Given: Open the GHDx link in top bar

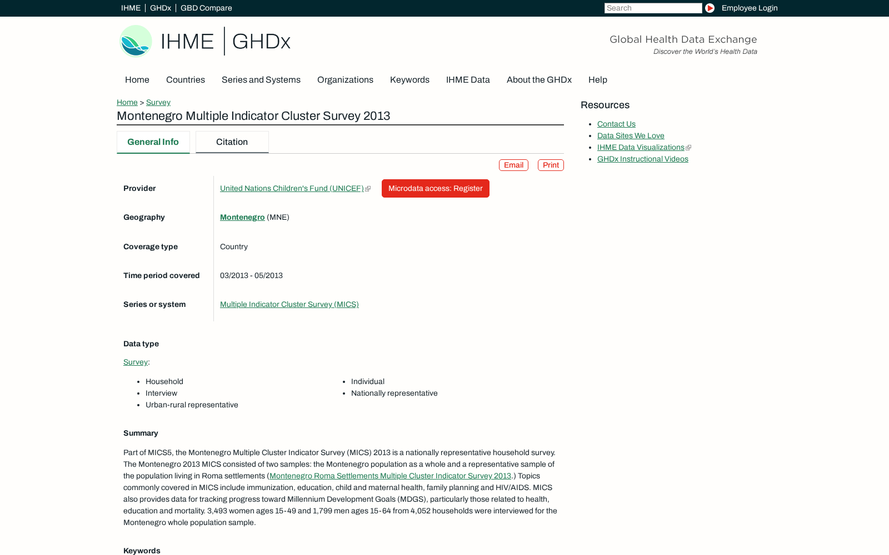Looking at the screenshot, I should pyautogui.click(x=161, y=8).
